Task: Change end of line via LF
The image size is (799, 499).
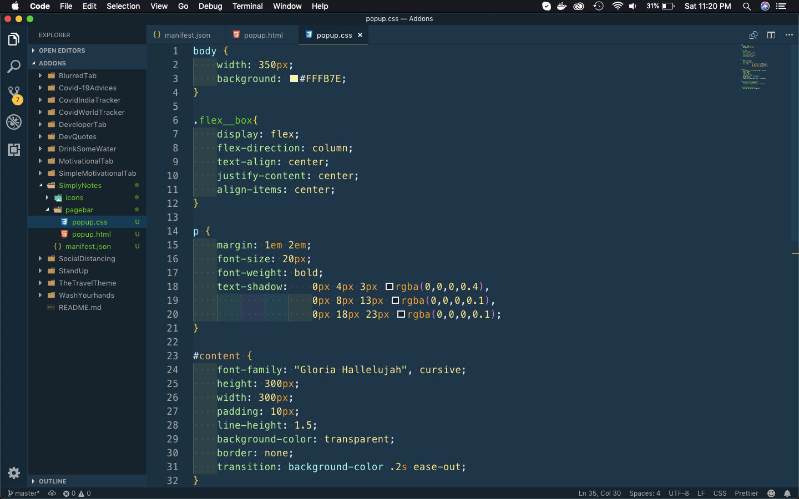Action: [x=701, y=493]
